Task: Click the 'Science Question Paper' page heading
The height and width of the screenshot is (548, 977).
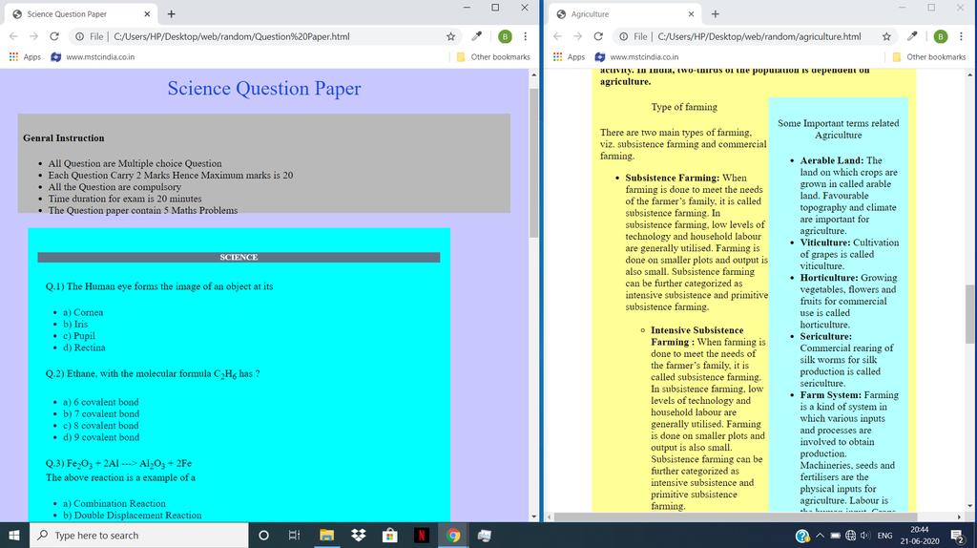Action: [x=264, y=88]
